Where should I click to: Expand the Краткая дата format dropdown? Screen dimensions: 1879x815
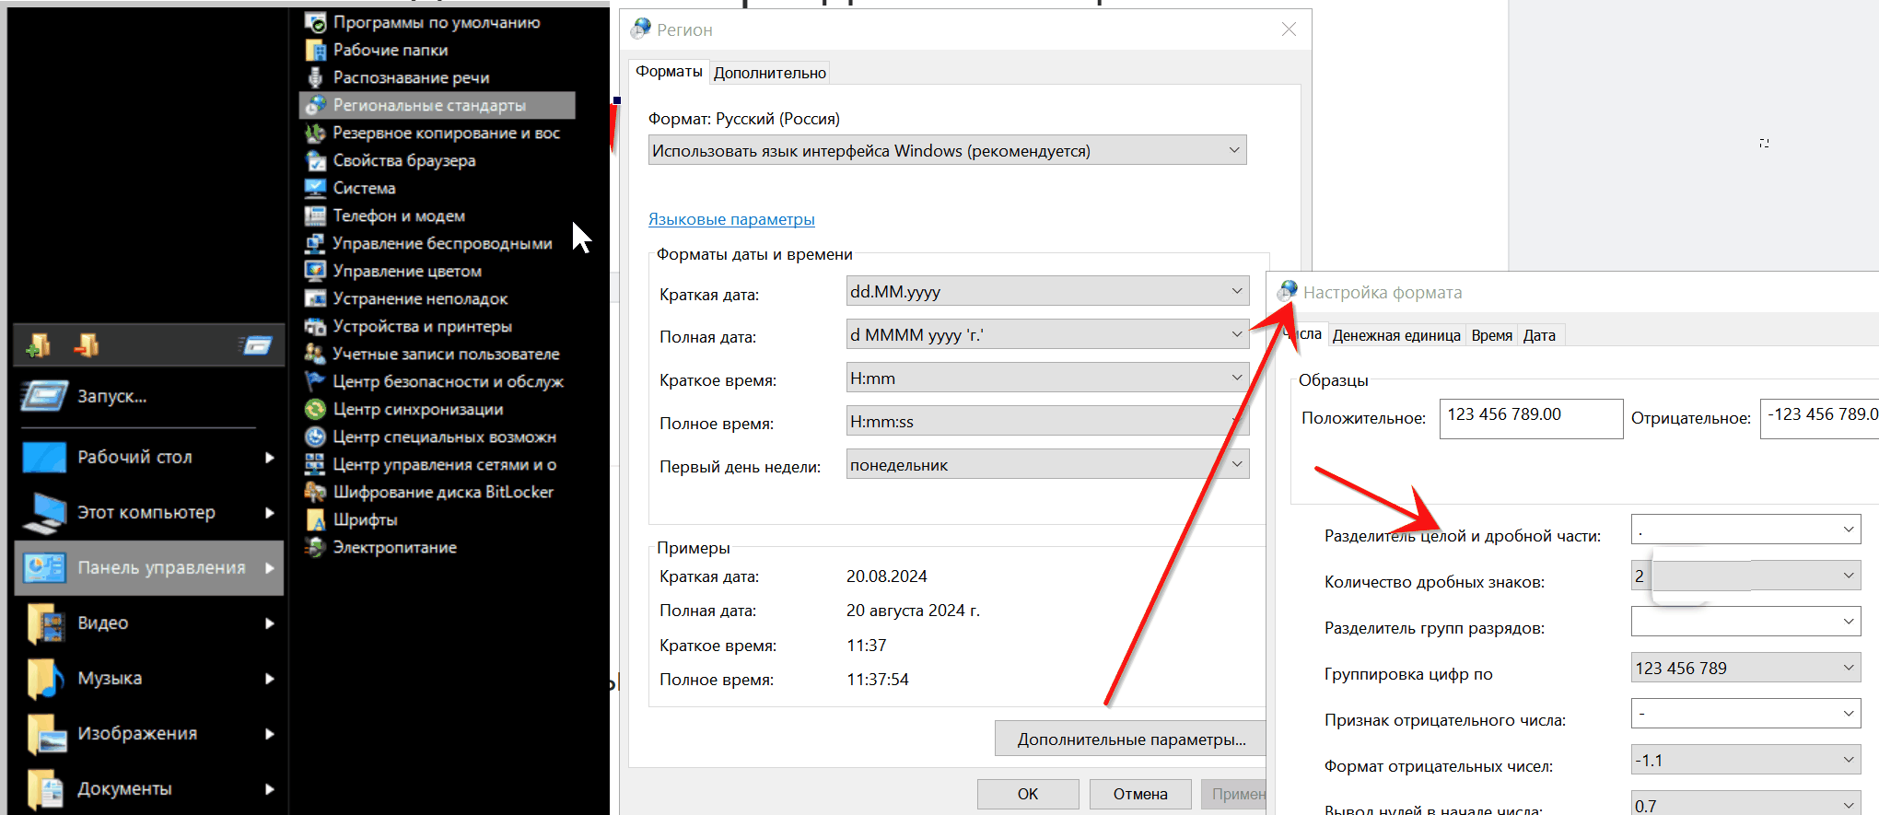(x=1236, y=292)
